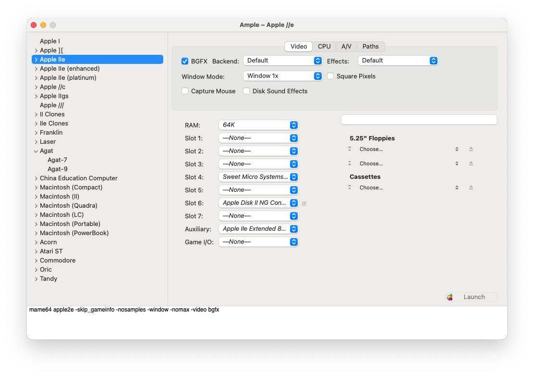The width and height of the screenshot is (534, 375).
Task: Open the Effects dropdown
Action: (398, 61)
